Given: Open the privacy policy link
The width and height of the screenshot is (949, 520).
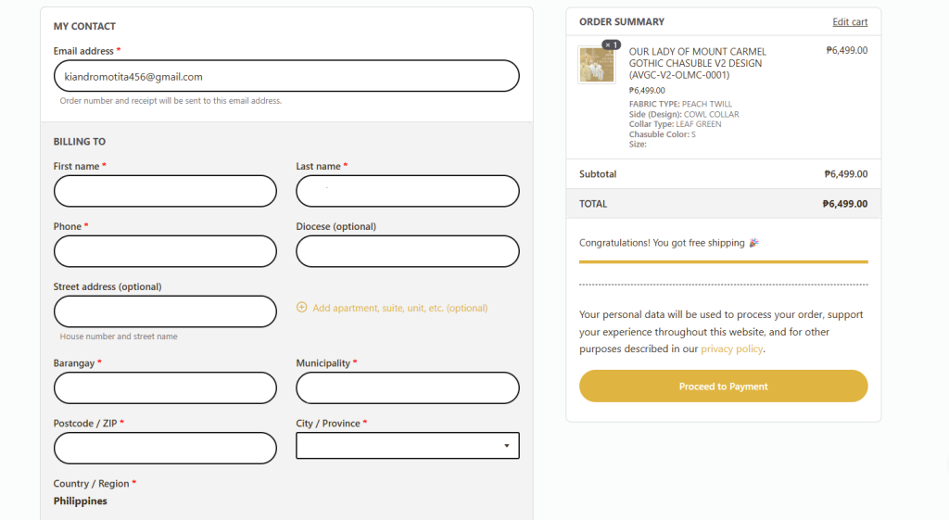Looking at the screenshot, I should [732, 349].
